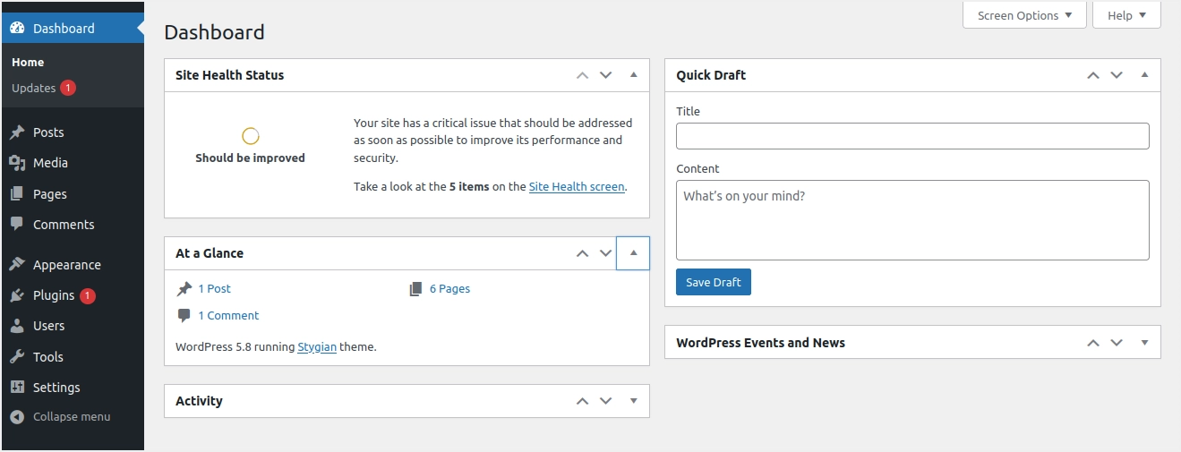Expand the Activity panel

click(x=633, y=401)
